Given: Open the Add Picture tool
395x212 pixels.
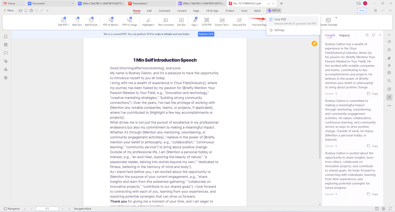Looking at the screenshot, I should click(91, 22).
